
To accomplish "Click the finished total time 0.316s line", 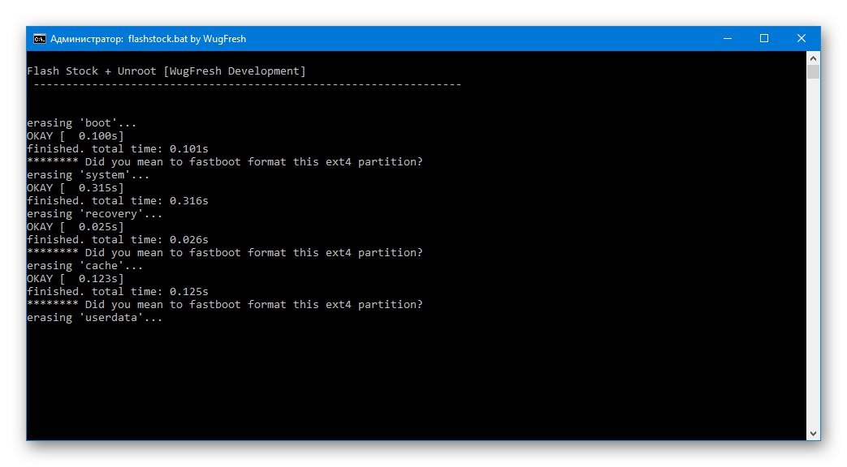I will [x=118, y=200].
